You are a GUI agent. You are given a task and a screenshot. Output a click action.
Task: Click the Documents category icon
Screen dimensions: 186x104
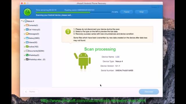tap(27, 51)
